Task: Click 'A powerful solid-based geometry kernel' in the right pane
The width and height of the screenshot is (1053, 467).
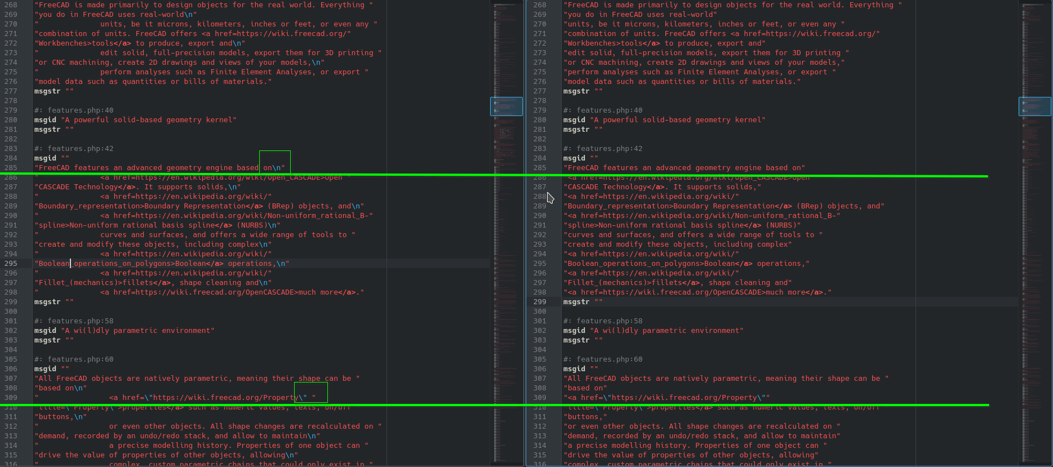Action: pos(678,120)
